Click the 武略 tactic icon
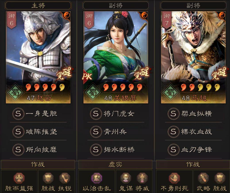Viewport: 230px width, 193px height. point(203,178)
